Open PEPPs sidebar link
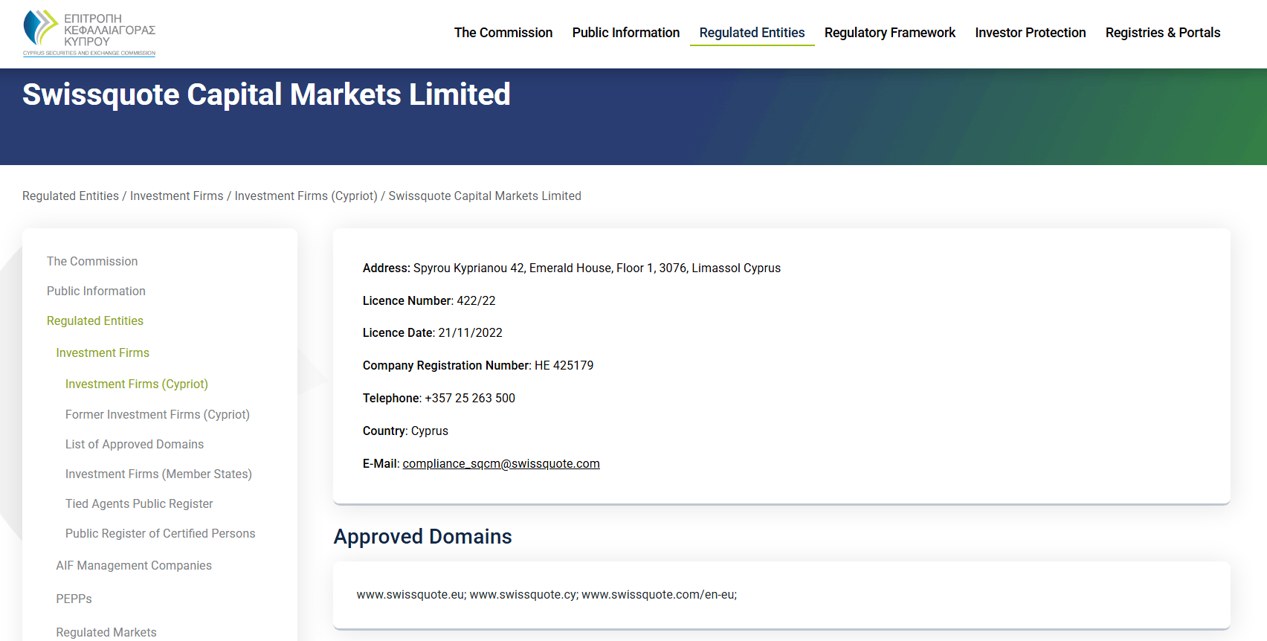 (x=74, y=599)
